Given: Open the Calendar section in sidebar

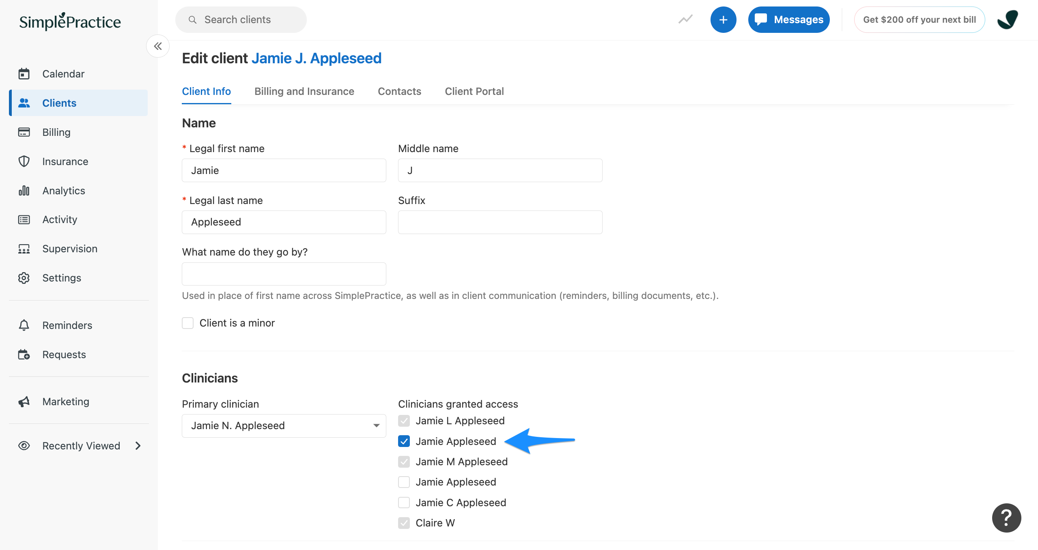Looking at the screenshot, I should pyautogui.click(x=63, y=73).
